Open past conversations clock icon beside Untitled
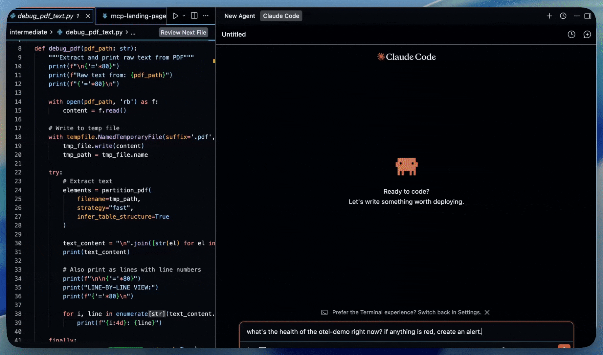Image resolution: width=603 pixels, height=355 pixels. pyautogui.click(x=571, y=34)
